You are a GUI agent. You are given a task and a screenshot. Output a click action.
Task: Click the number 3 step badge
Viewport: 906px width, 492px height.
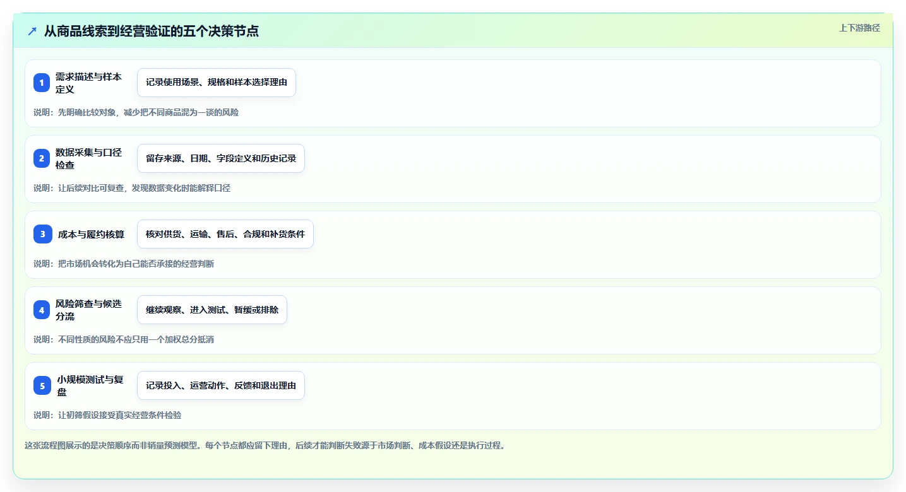coord(42,234)
